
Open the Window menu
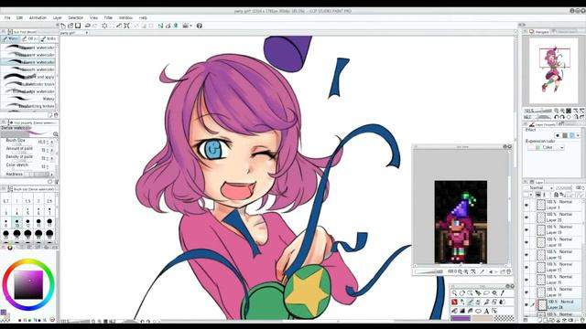click(x=125, y=17)
